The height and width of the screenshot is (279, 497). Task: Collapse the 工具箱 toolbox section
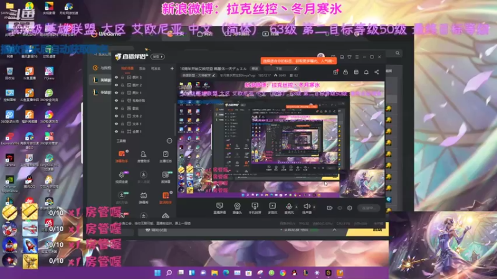pyautogui.click(x=169, y=141)
